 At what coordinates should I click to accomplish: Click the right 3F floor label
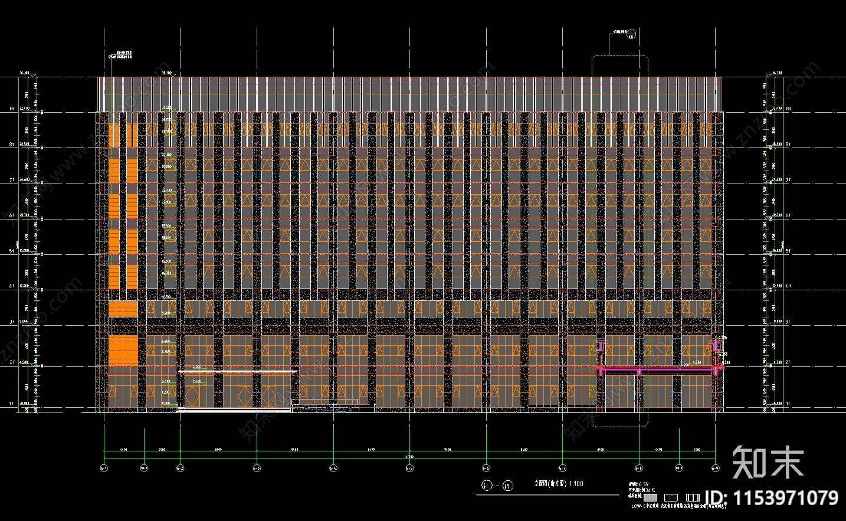789,322
